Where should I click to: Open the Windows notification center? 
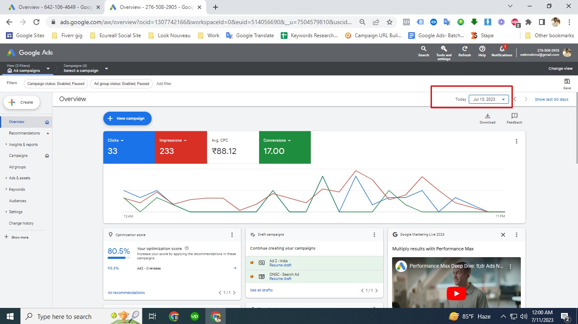(565, 316)
